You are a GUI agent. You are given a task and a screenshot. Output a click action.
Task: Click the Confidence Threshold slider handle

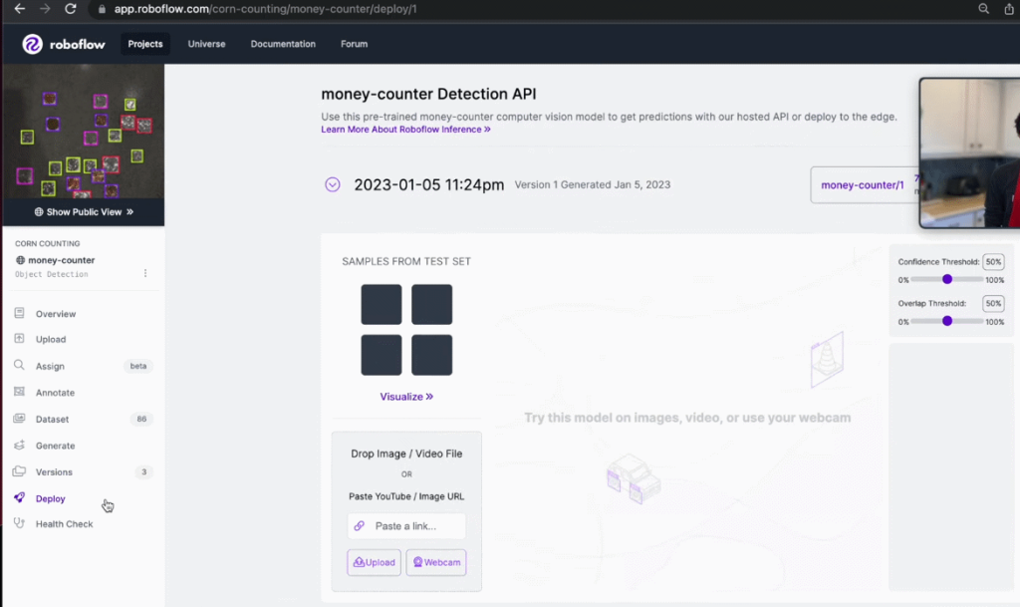(x=947, y=279)
